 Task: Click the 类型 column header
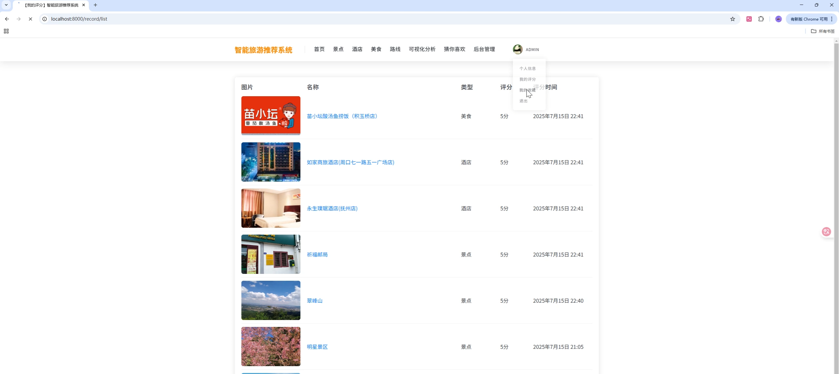pos(467,87)
